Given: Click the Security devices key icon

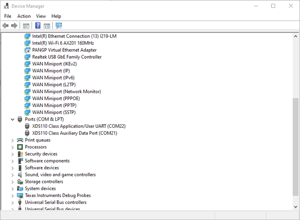Looking at the screenshot, I should coord(20,154).
